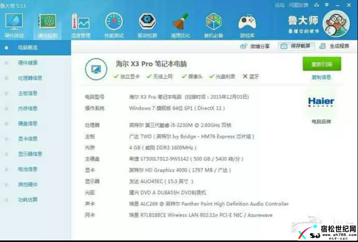Click the 电脑品牌 label under Haier logo
This screenshot has width=358, height=242.
(321, 121)
